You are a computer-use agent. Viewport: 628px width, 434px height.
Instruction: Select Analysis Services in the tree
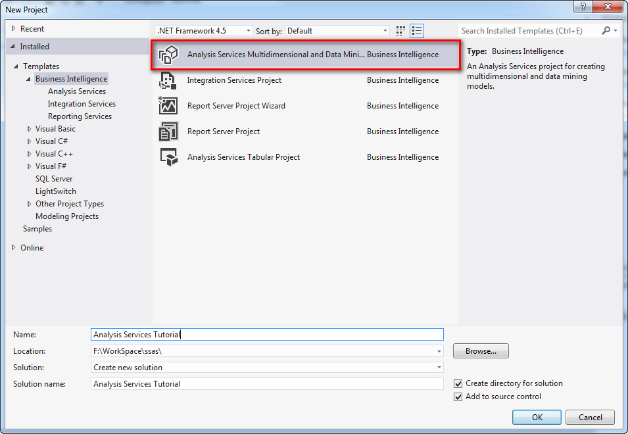tap(77, 91)
